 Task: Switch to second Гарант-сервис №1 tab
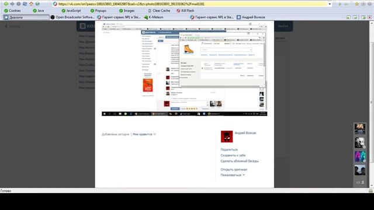pyautogui.click(x=212, y=17)
